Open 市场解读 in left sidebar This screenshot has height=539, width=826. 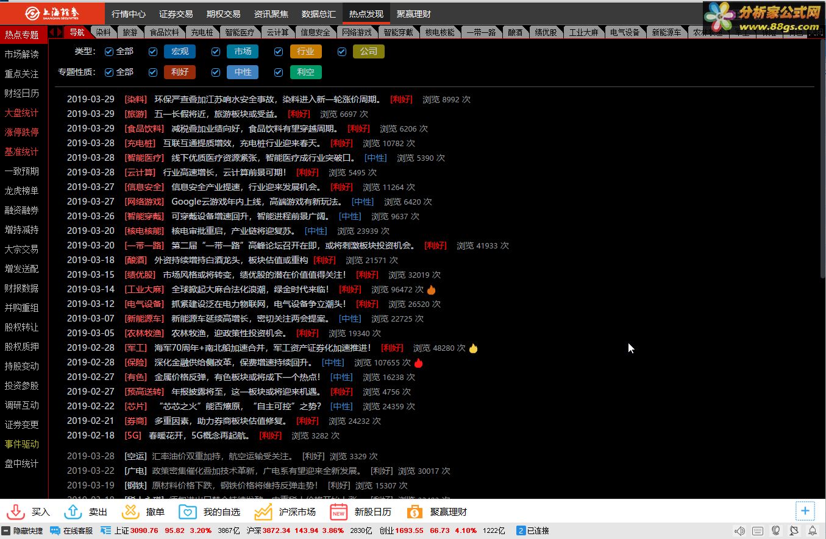[22, 55]
